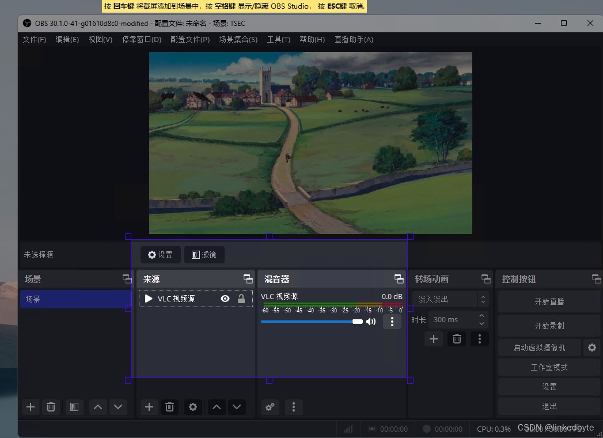Open the 视图(V) menu
Image resolution: width=603 pixels, height=438 pixels.
point(100,40)
